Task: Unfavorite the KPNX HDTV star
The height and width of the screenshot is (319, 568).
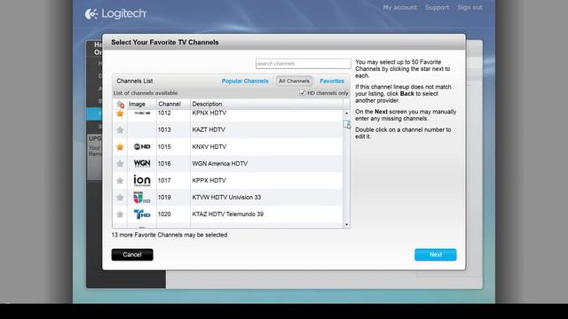Action: (120, 113)
